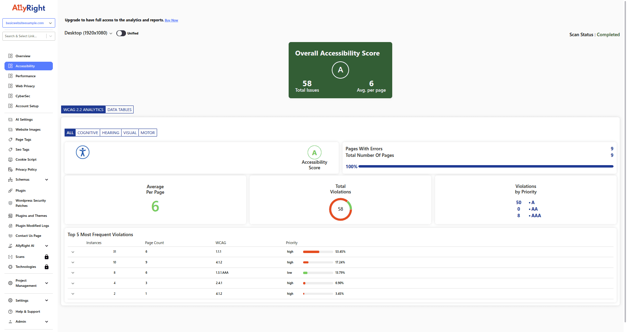The height and width of the screenshot is (332, 627).
Task: Select the Performance sidebar icon
Action: pyautogui.click(x=10, y=76)
